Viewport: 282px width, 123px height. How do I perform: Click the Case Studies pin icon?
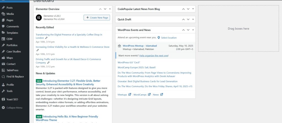(x=3, y=51)
